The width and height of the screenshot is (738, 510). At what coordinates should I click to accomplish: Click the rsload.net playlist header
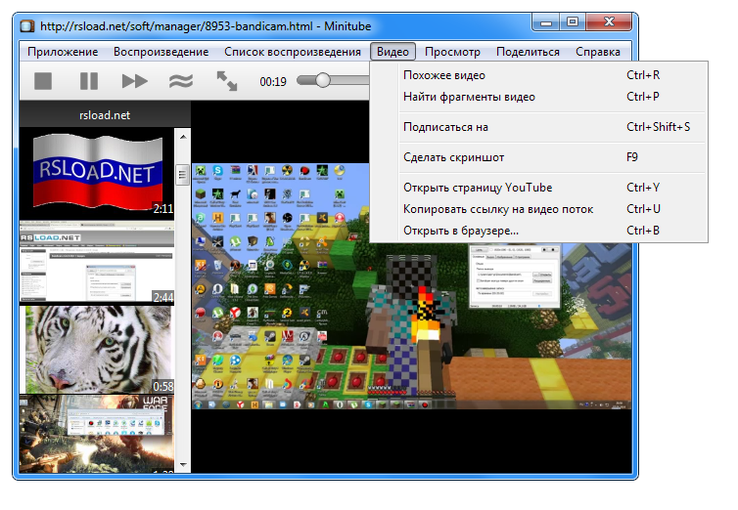click(105, 114)
